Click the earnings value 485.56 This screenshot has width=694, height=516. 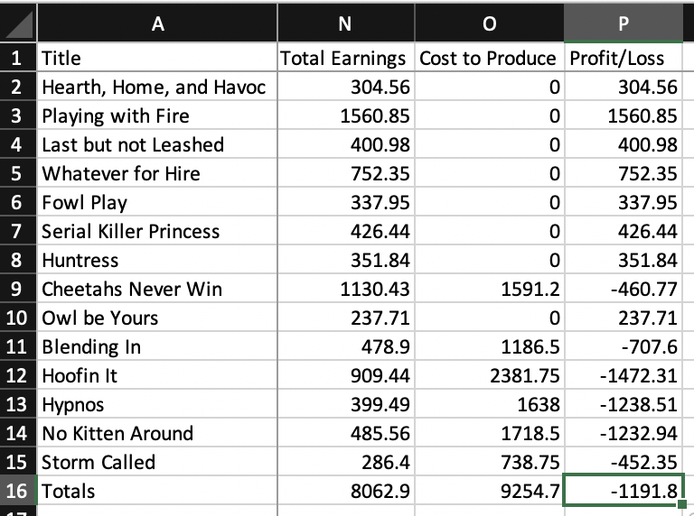(x=346, y=433)
